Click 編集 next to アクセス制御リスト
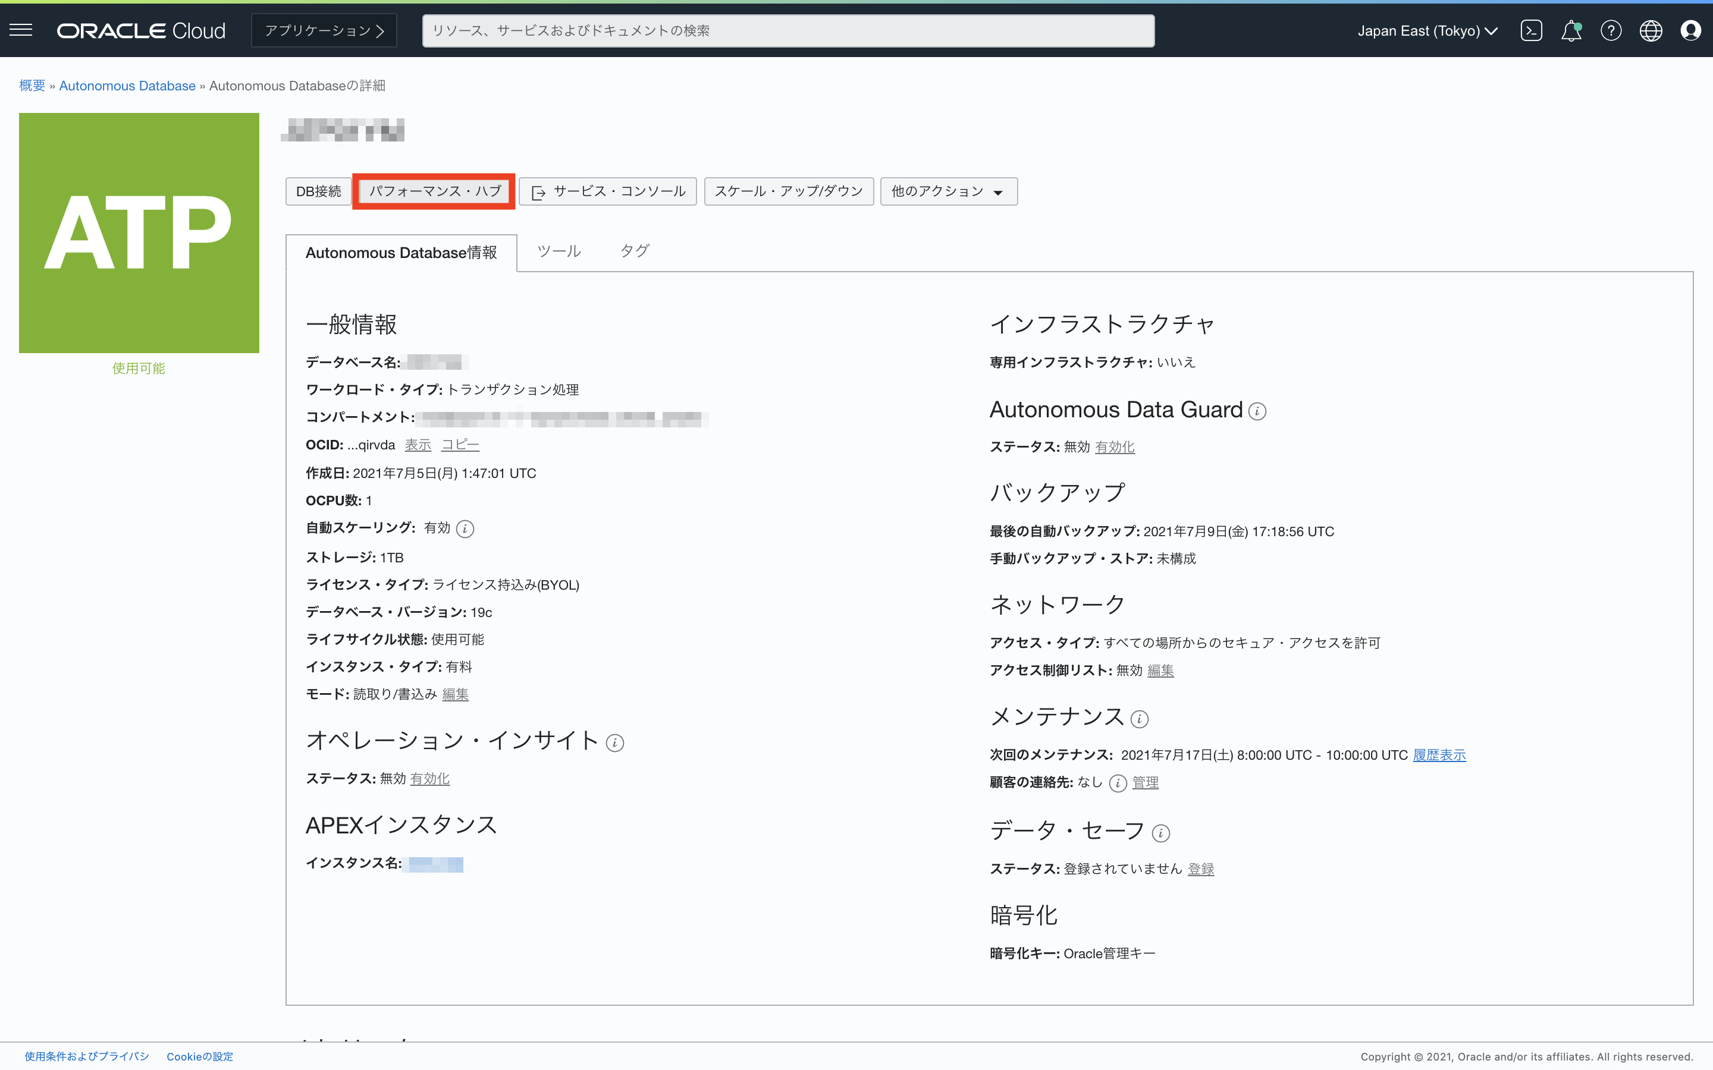This screenshot has height=1070, width=1713. click(x=1162, y=670)
